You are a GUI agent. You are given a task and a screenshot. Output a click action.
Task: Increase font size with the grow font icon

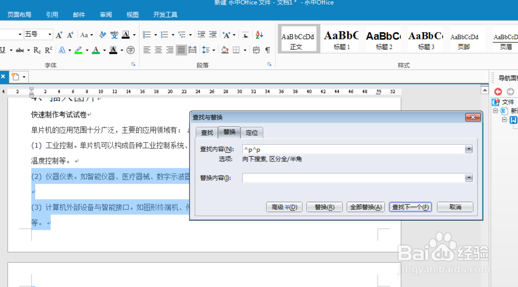pyautogui.click(x=59, y=35)
